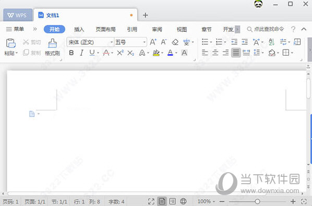Viewport: 312px width, 206px height.
Task: Click the numbered list icon
Action: click(219, 42)
